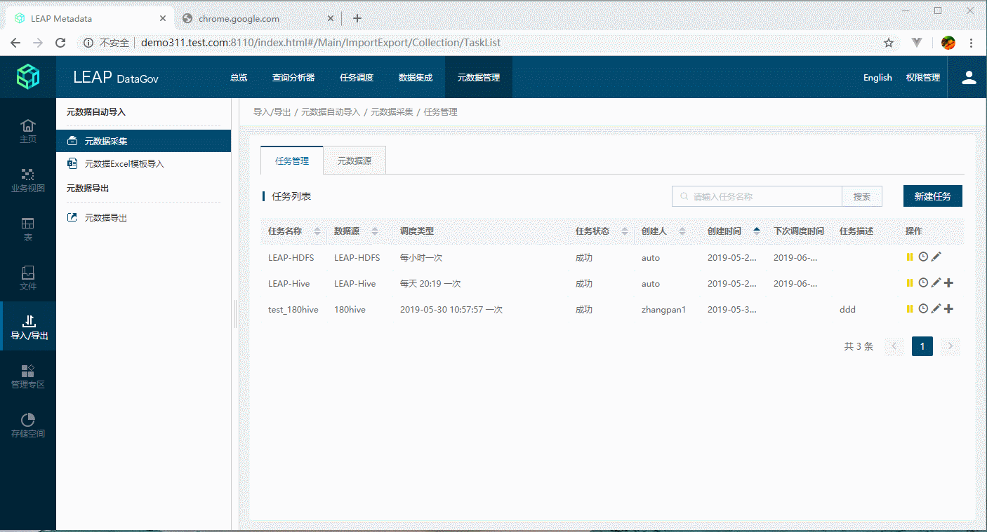987x532 pixels.
Task: View site security info 不安全
Action: (106, 43)
